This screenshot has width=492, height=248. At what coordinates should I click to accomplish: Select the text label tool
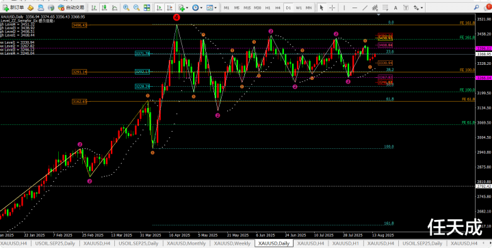[406, 8]
